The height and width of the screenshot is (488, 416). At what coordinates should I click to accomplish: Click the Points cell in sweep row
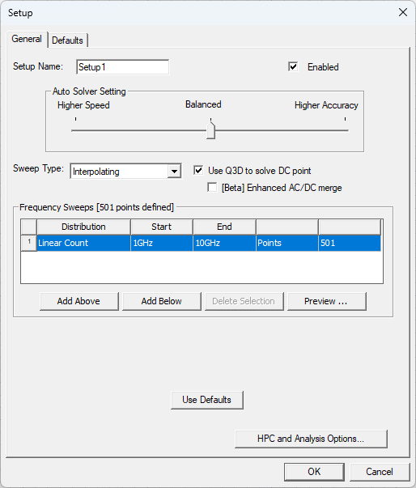pos(287,243)
